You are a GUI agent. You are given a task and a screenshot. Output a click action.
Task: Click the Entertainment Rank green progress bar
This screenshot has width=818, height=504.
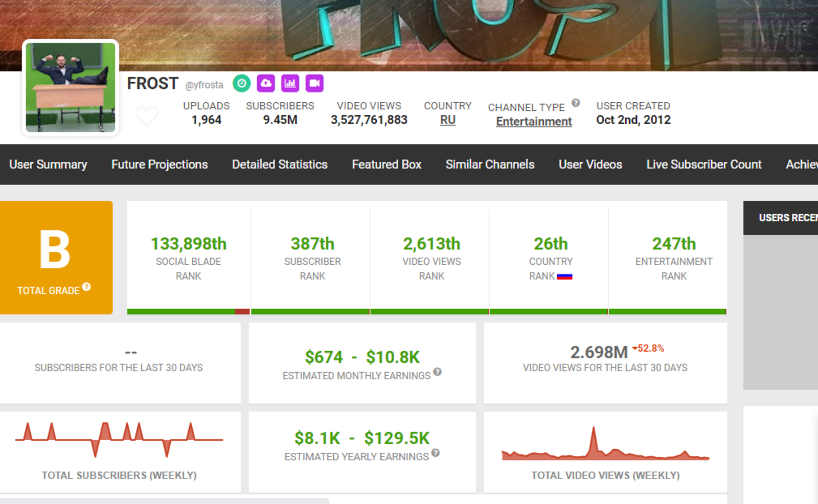[x=668, y=311]
